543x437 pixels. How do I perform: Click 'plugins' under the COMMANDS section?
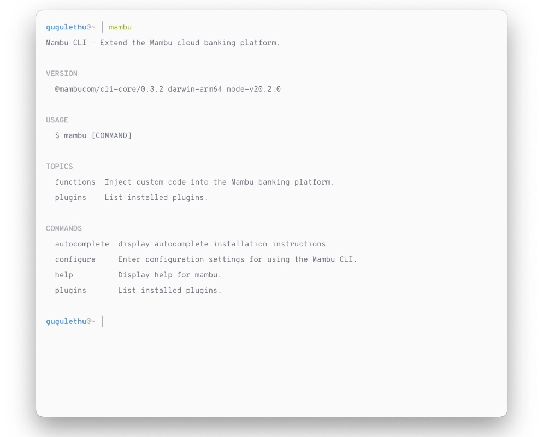[x=70, y=290]
